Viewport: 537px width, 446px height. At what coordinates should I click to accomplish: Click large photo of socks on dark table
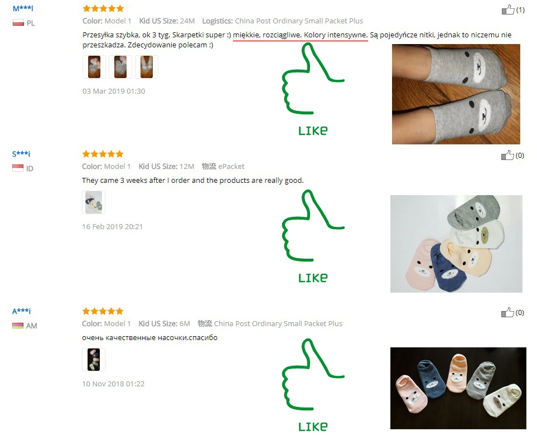tap(458, 388)
